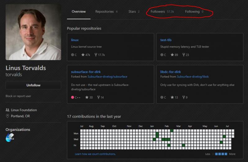Click the Linux Foundation organization icon
This screenshot has width=248, height=162.
click(7, 110)
